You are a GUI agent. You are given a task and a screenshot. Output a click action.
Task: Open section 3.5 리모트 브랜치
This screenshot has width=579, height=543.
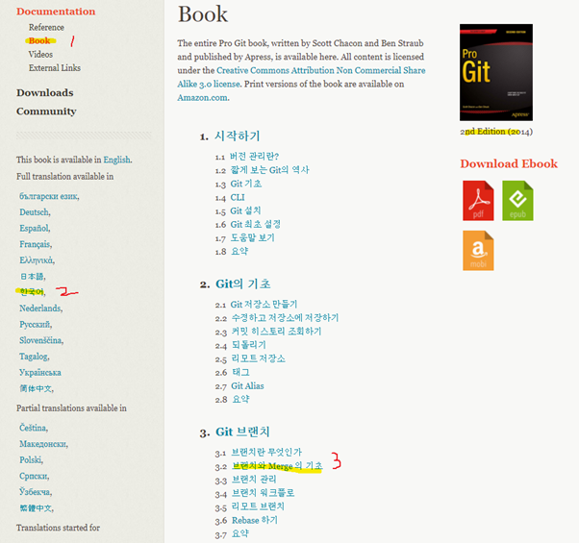(258, 506)
